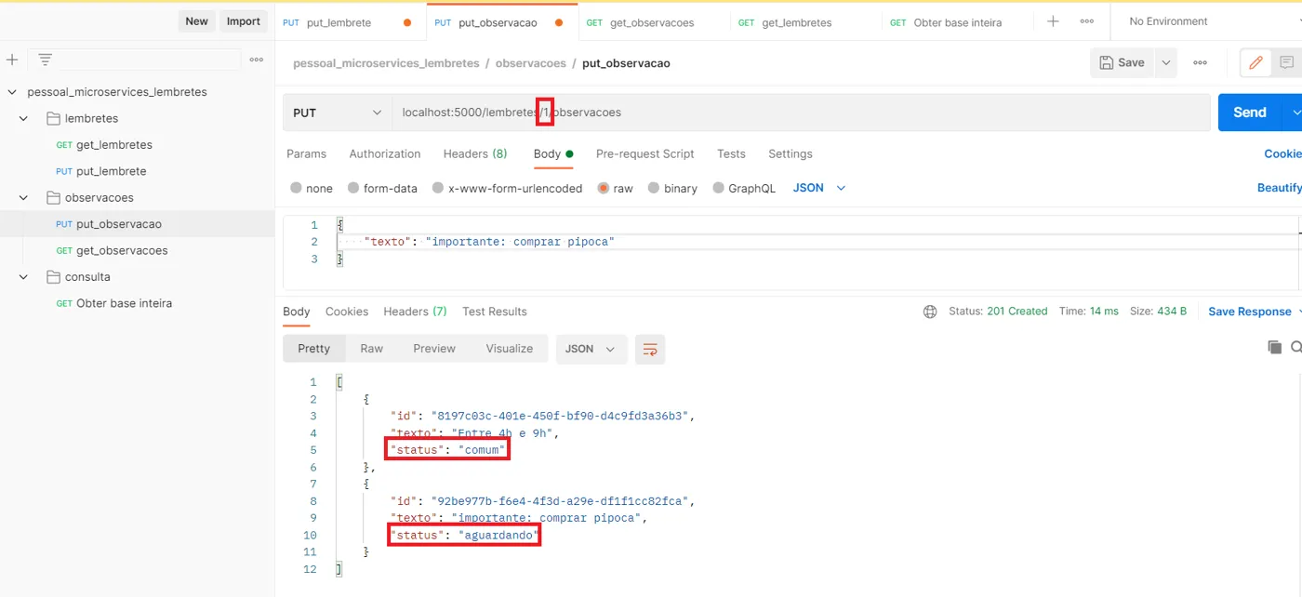
Task: Open response Headers (7) tab
Action: coord(415,312)
